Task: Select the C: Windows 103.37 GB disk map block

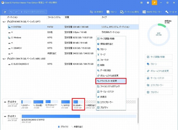Action: (x=52, y=104)
